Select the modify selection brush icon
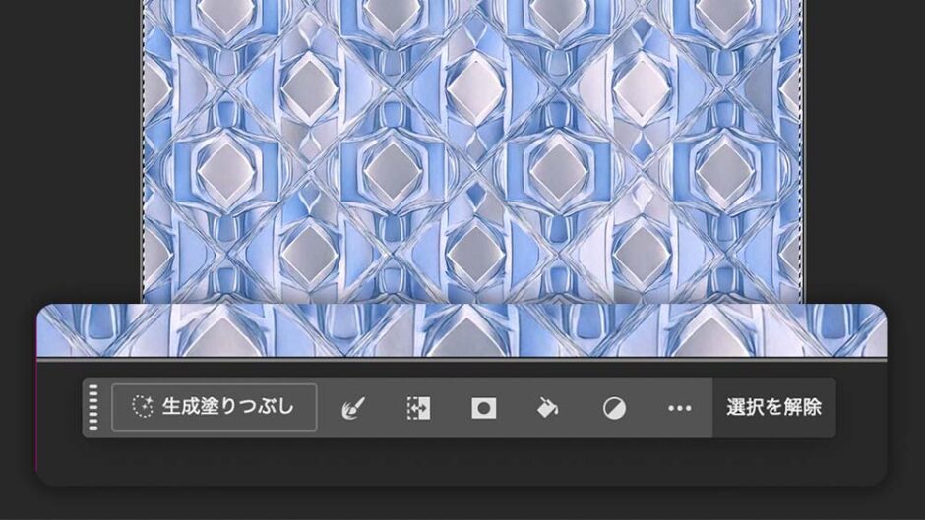Screen dimensions: 925x520 (x=353, y=408)
